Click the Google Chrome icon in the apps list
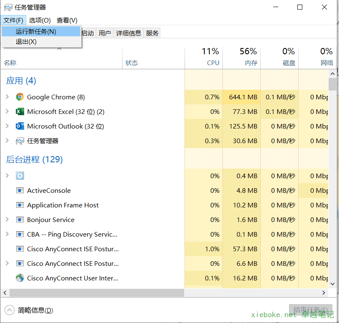 coord(20,97)
